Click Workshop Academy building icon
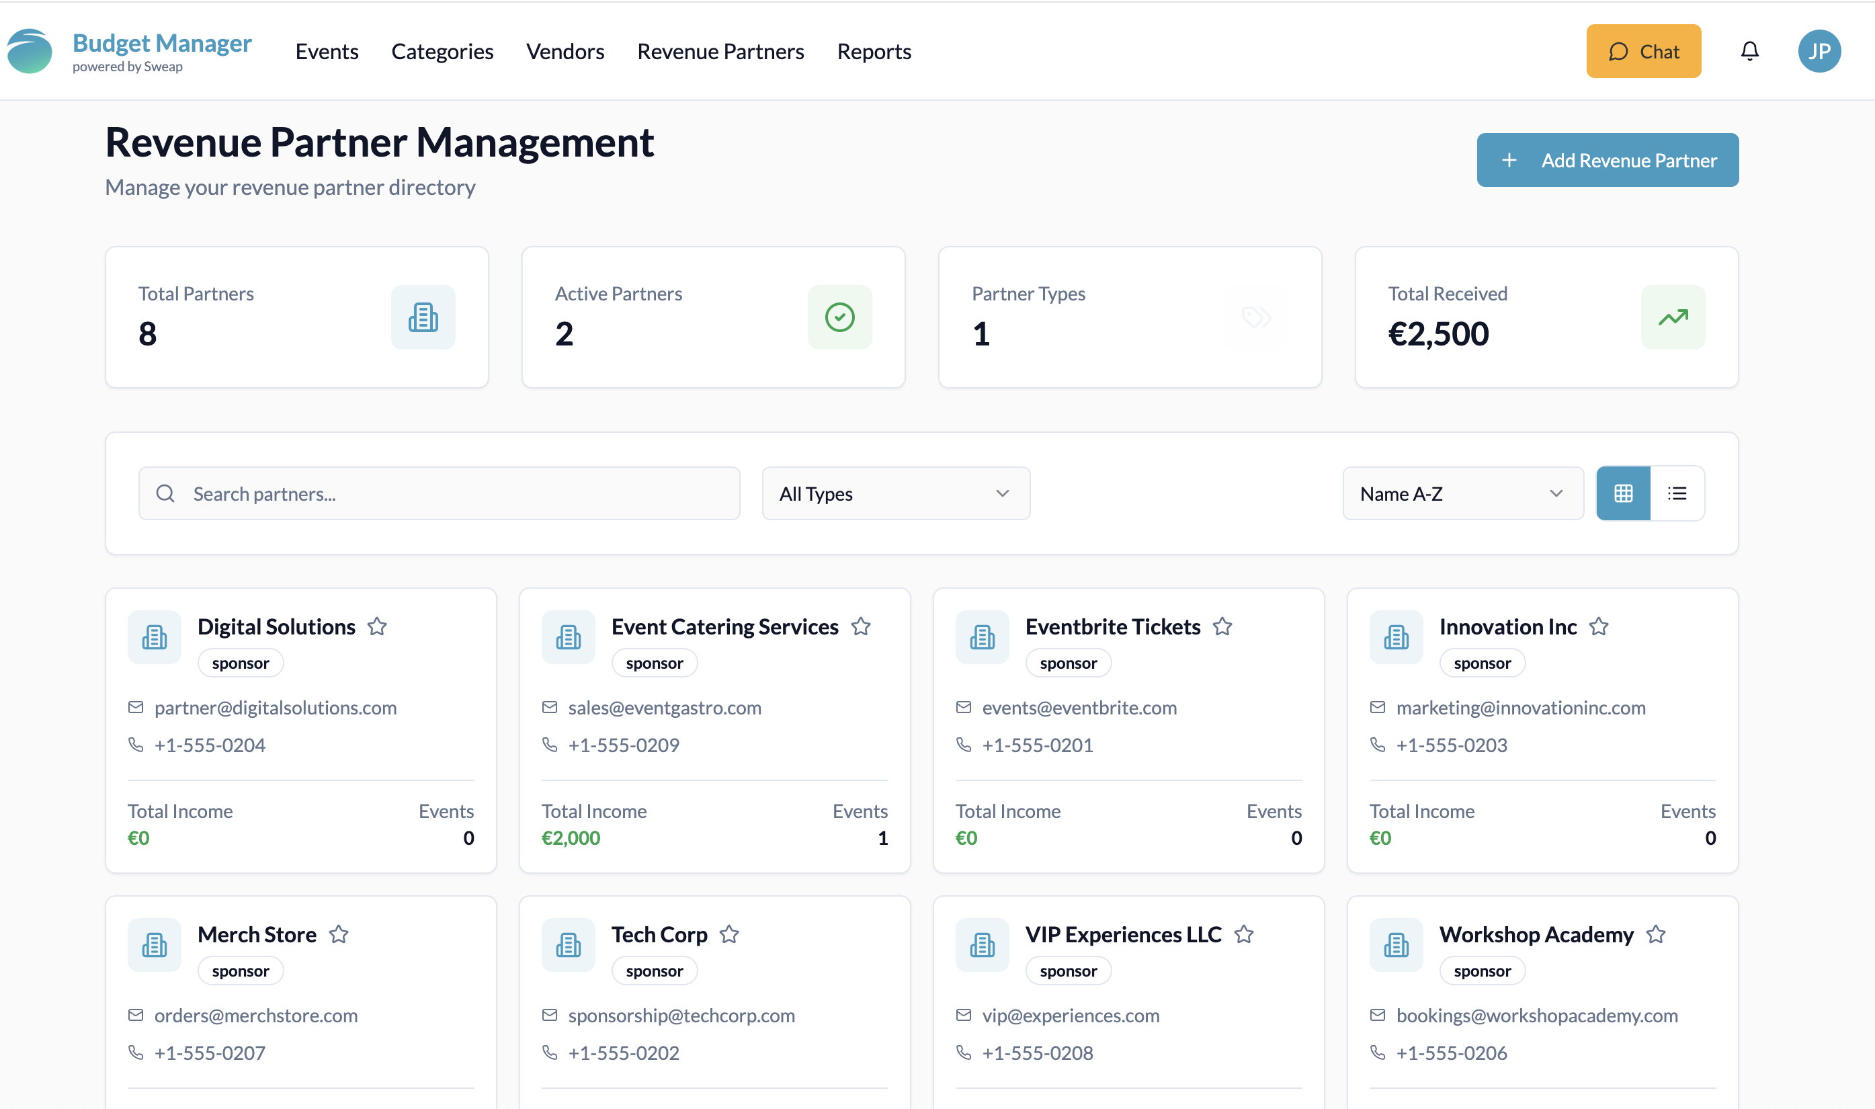 pyautogui.click(x=1396, y=946)
